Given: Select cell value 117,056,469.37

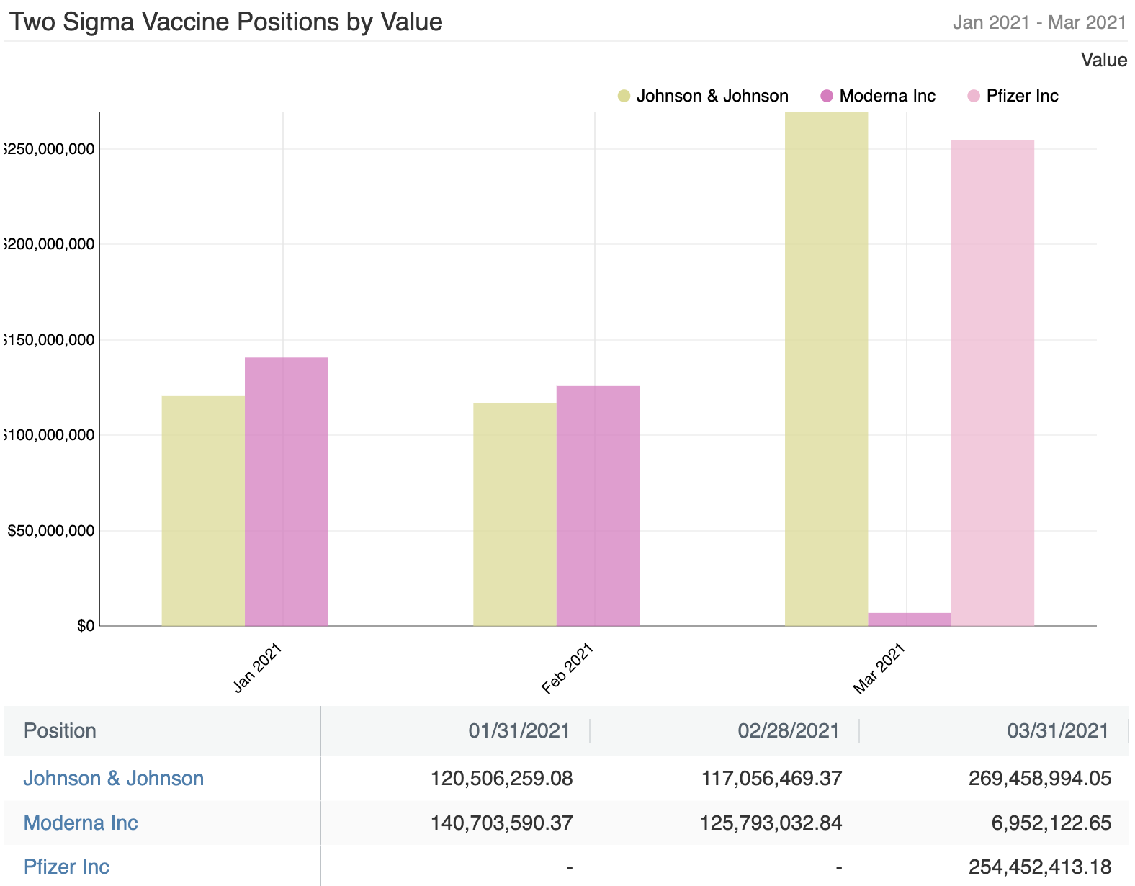Looking at the screenshot, I should (771, 778).
